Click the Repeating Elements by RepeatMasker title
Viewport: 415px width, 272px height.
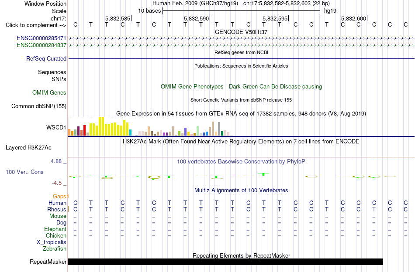(241, 255)
